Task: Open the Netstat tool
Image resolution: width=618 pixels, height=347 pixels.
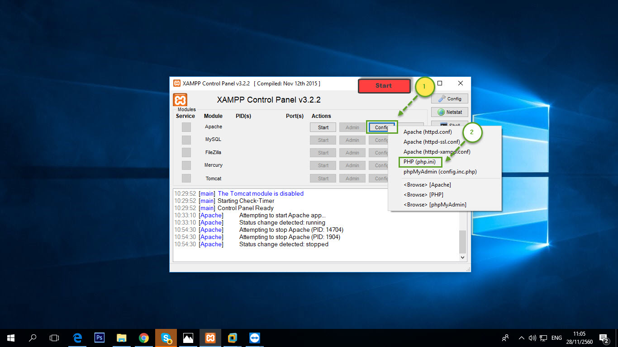Action: click(x=450, y=112)
